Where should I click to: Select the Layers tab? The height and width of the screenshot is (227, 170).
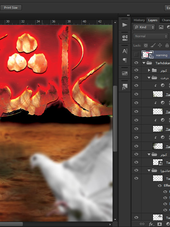tap(153, 20)
